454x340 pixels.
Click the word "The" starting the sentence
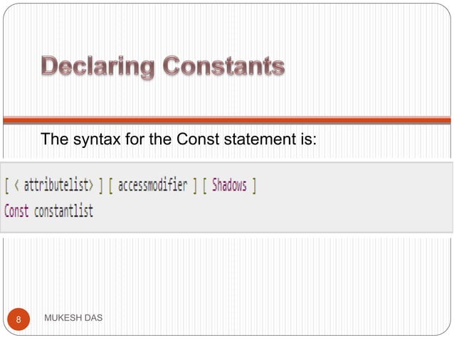[x=54, y=138]
